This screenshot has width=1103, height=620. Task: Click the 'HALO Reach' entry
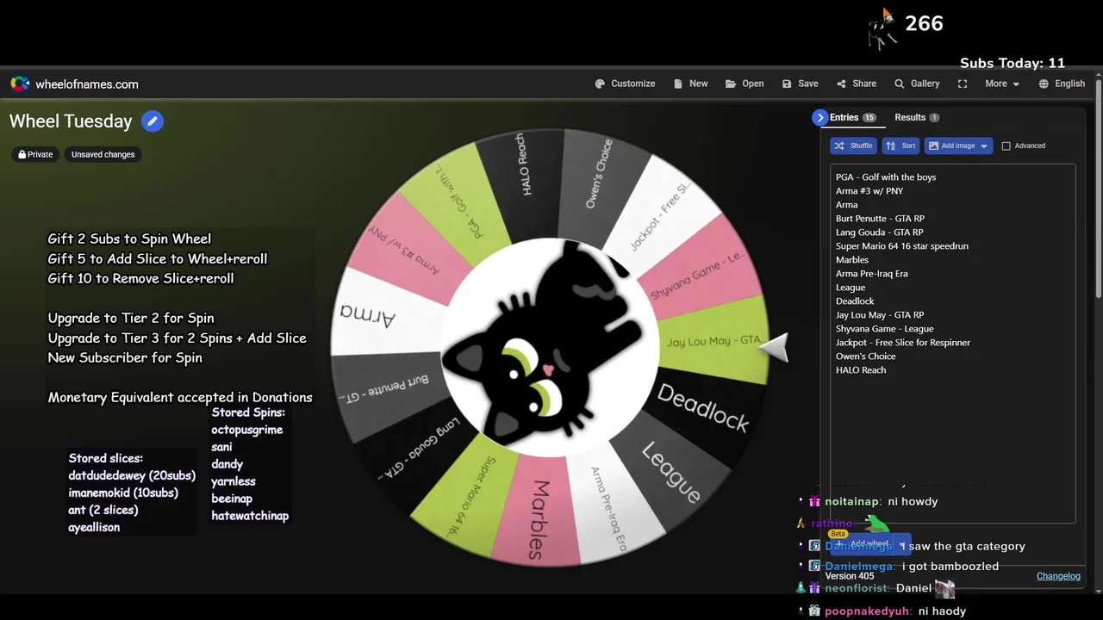point(861,370)
